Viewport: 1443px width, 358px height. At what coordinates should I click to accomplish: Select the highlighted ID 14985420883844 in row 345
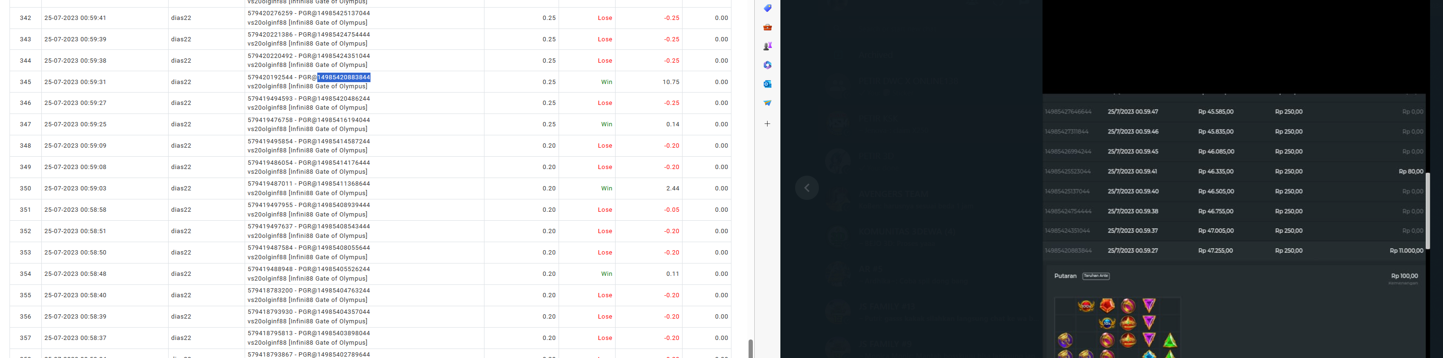click(343, 77)
